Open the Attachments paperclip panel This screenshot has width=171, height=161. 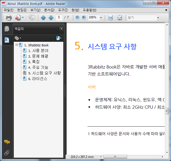[x=7, y=153]
